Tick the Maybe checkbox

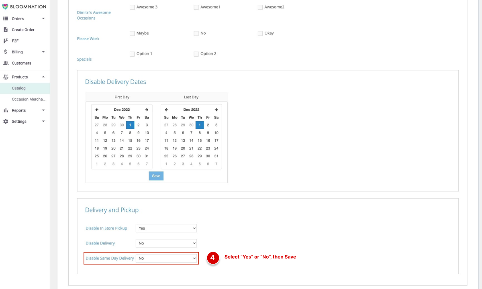pos(132,33)
